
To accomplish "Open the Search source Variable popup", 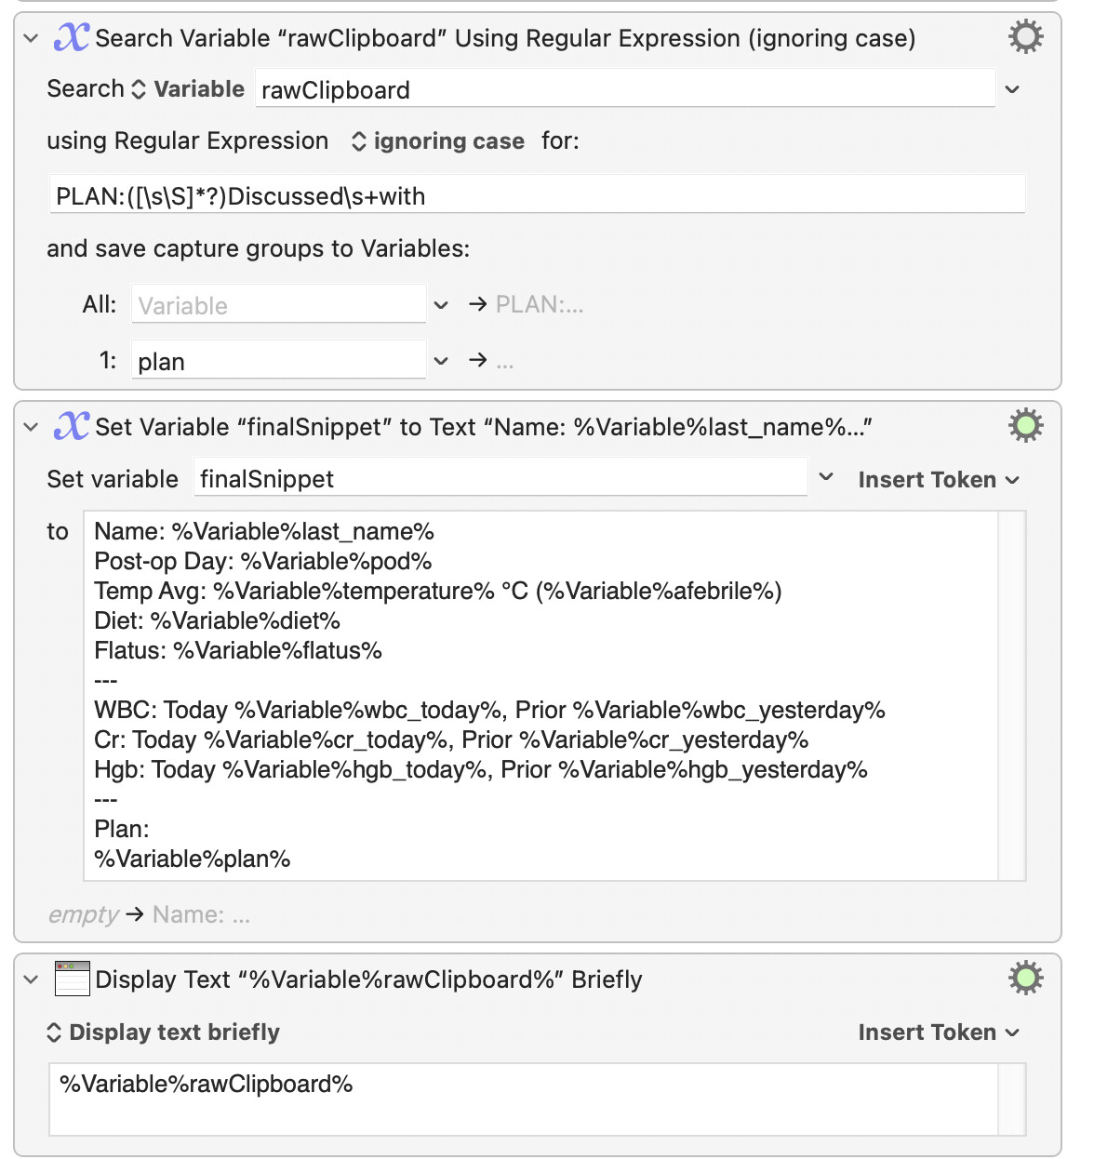I will click(x=188, y=89).
